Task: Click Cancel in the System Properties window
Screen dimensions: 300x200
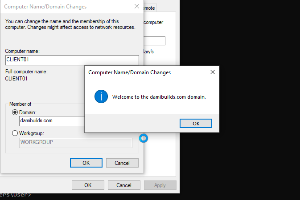Action: (x=124, y=185)
